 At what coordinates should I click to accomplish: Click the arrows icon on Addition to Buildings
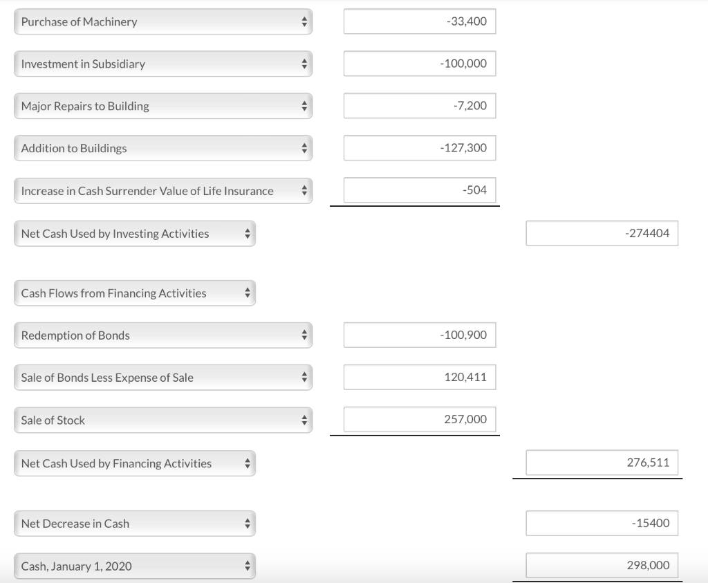point(304,148)
